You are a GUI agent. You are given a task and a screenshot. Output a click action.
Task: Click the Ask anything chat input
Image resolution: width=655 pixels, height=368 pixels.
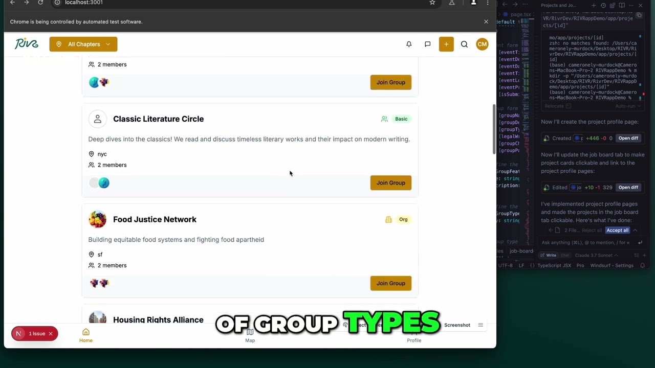pyautogui.click(x=585, y=242)
